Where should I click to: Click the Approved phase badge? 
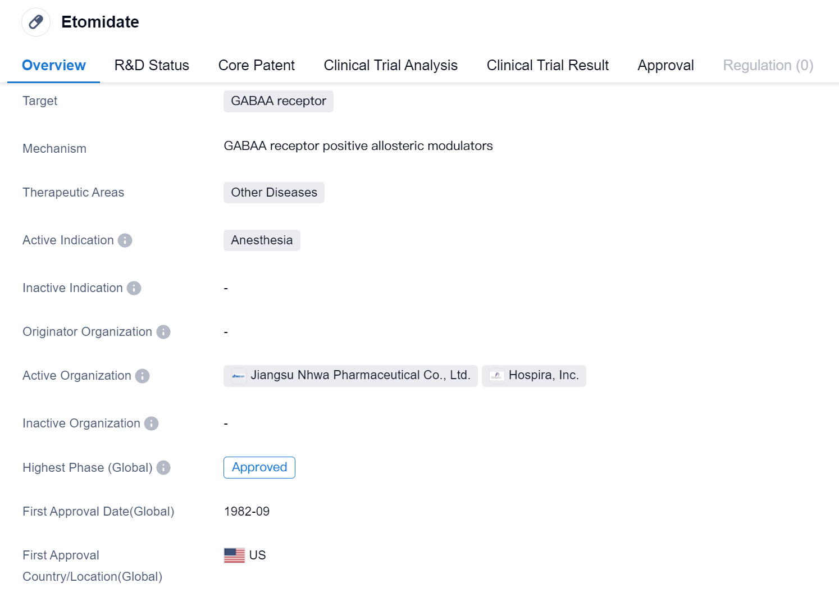(259, 467)
